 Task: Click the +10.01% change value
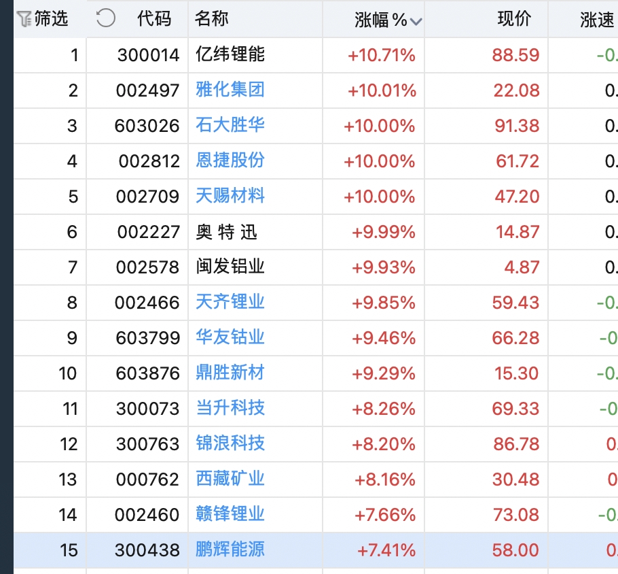(382, 91)
